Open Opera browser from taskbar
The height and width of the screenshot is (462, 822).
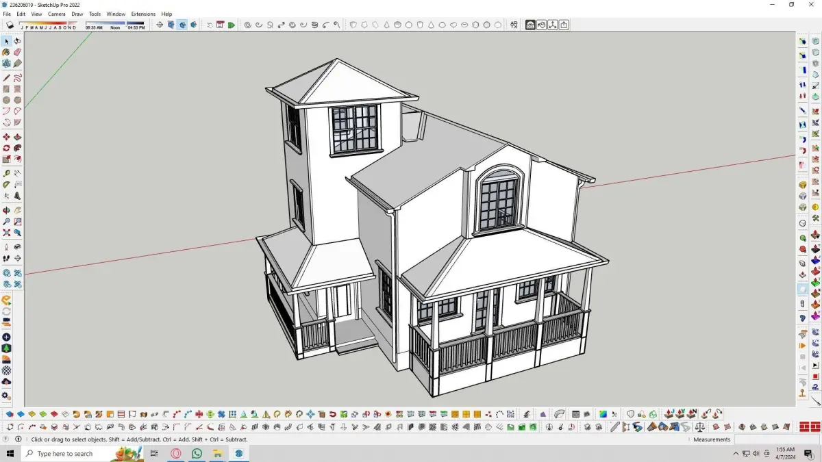click(176, 453)
